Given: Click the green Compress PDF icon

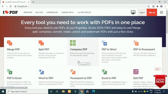Looking at the screenshot, I should pos(73,43).
